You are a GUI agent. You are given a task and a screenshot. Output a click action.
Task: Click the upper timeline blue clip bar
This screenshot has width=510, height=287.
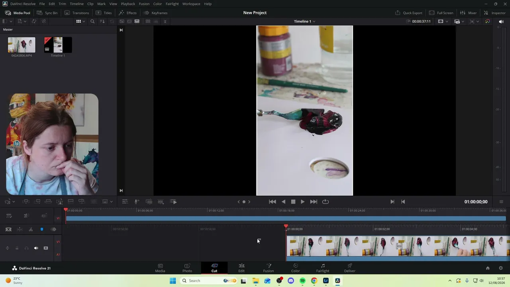pos(286,218)
